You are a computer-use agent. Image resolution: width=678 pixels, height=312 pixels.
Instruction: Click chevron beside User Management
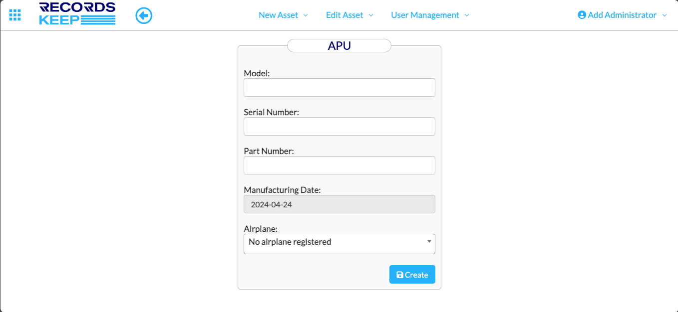[x=467, y=15]
